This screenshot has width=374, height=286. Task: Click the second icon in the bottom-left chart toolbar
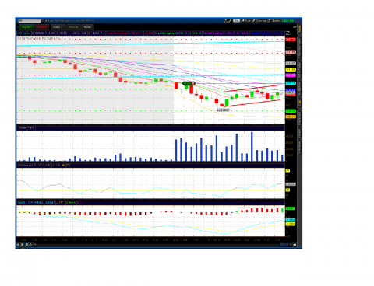coord(23,245)
